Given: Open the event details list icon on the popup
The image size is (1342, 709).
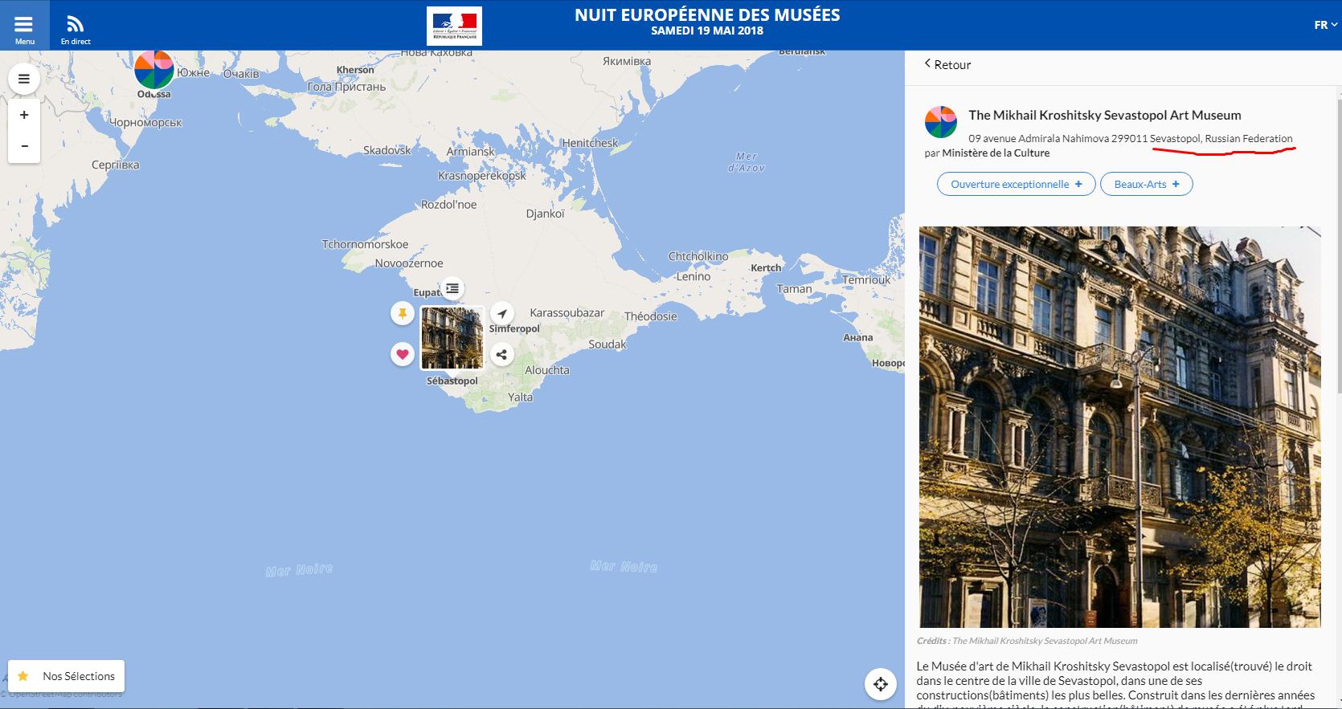Looking at the screenshot, I should (x=452, y=288).
